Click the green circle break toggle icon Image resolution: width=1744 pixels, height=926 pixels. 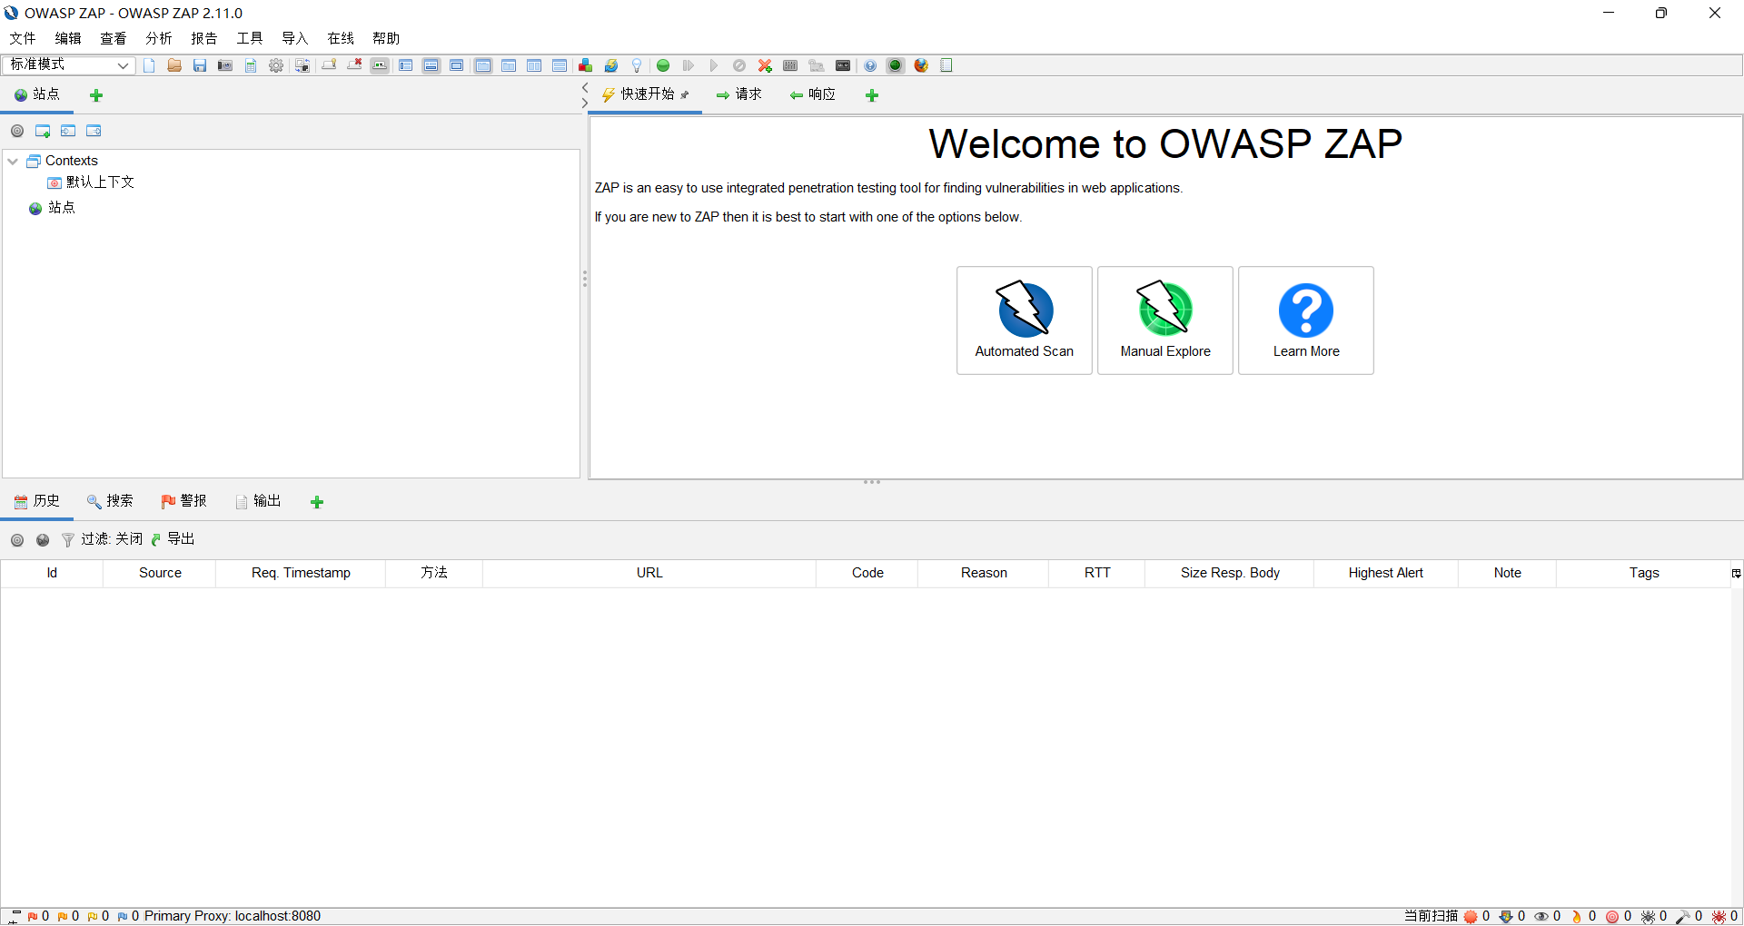(x=663, y=65)
